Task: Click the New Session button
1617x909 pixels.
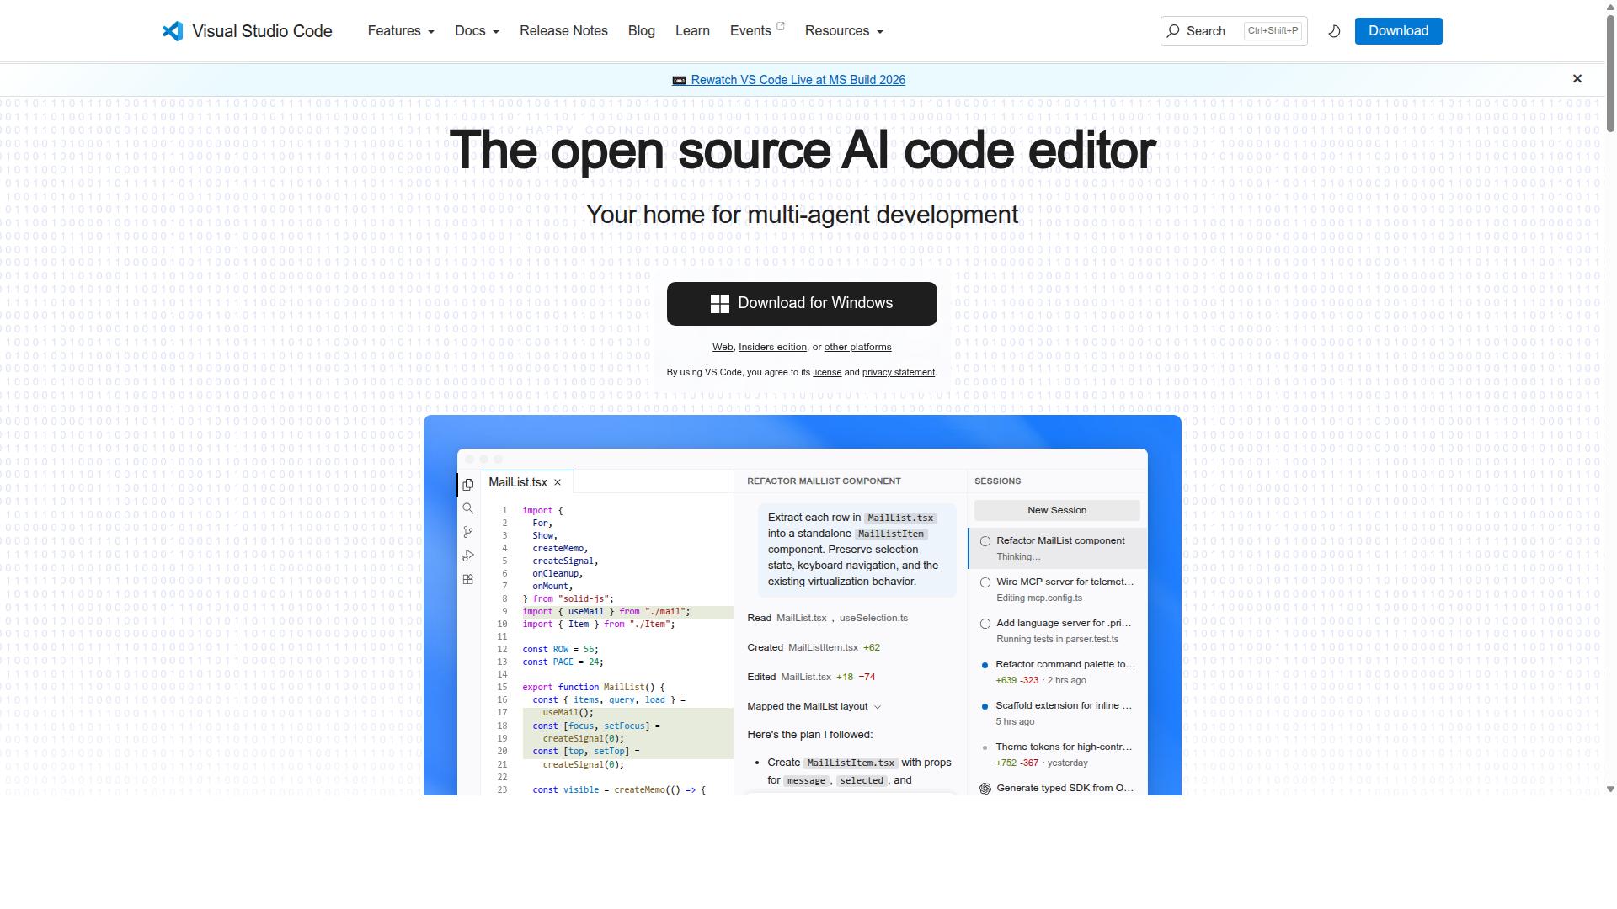Action: pos(1057,510)
